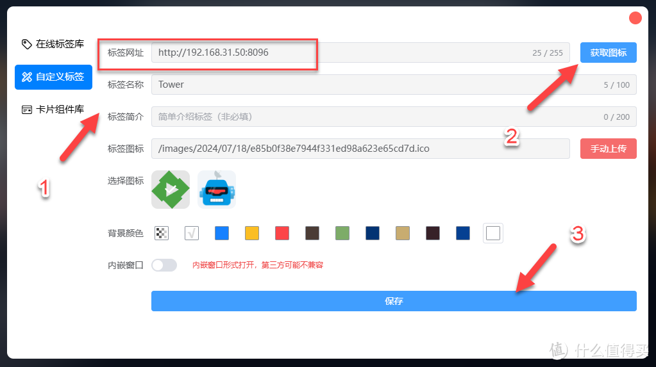Image resolution: width=656 pixels, height=367 pixels.
Task: Select the checked white background swatch
Action: (192, 233)
